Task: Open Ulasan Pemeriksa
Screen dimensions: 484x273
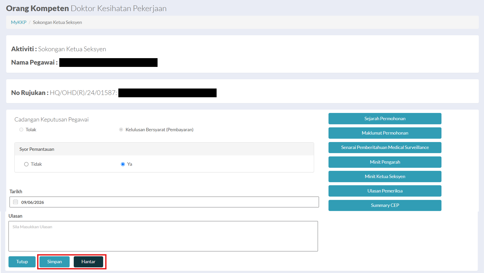Action: pyautogui.click(x=385, y=191)
